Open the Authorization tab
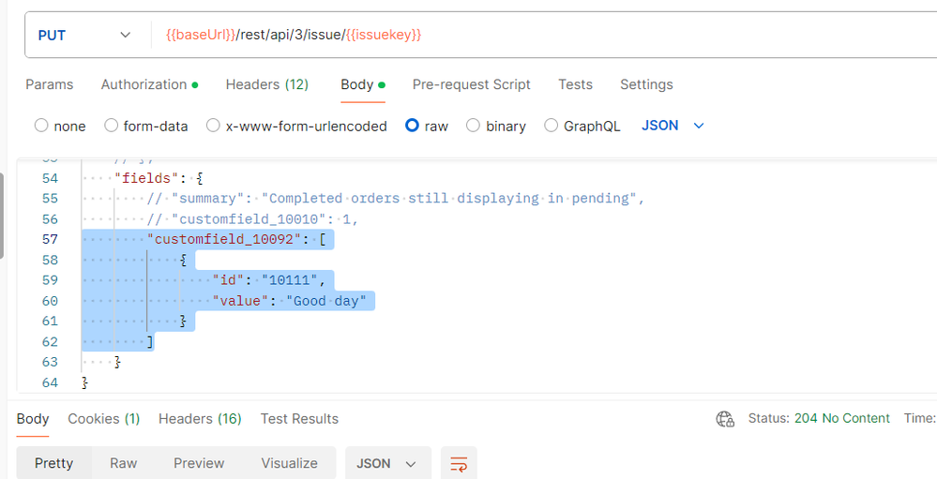 click(149, 84)
